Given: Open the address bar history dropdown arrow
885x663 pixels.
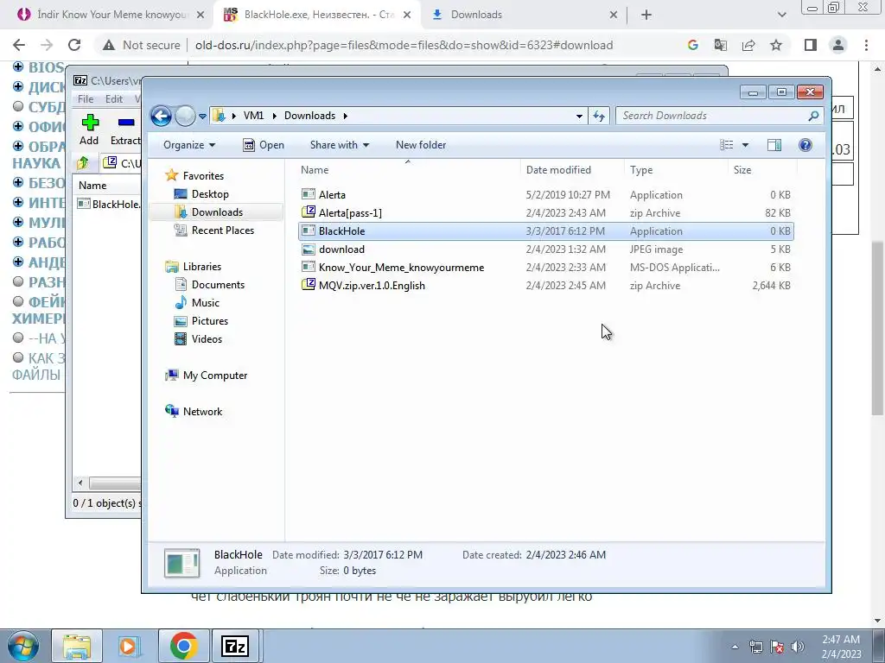Looking at the screenshot, I should [x=579, y=117].
